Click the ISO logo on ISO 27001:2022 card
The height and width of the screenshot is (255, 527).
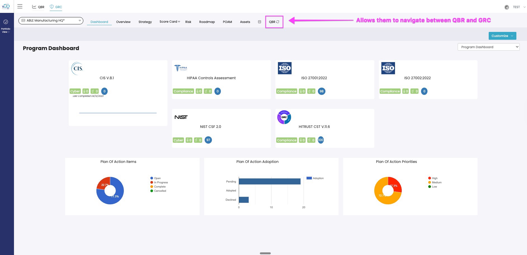(x=285, y=68)
